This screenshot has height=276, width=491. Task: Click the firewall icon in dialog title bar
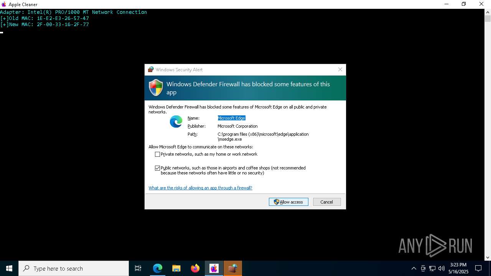pos(151,69)
